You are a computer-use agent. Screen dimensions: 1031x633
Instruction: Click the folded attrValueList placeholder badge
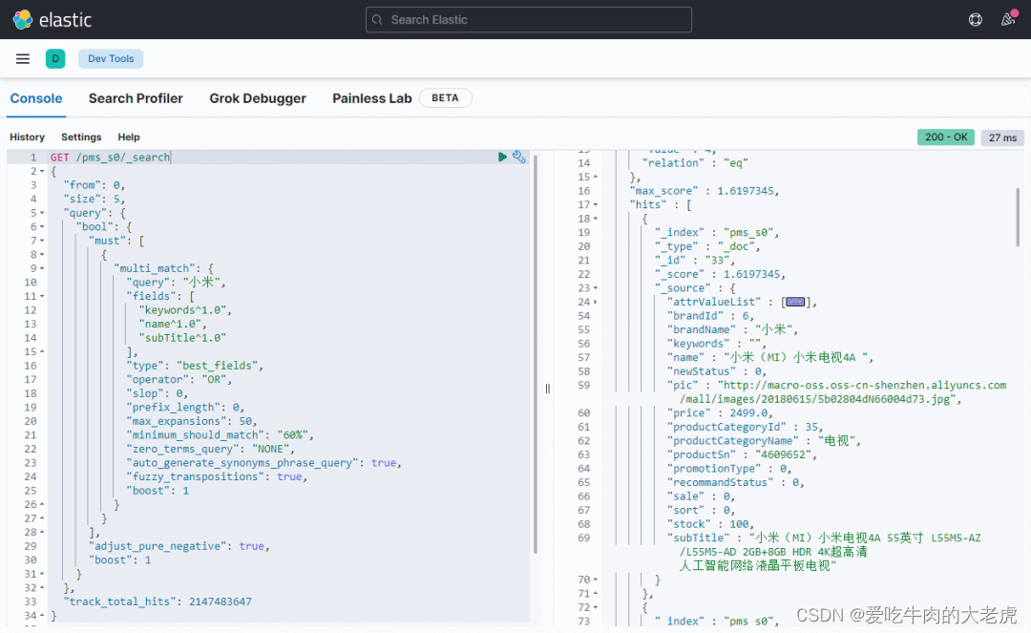(x=795, y=302)
